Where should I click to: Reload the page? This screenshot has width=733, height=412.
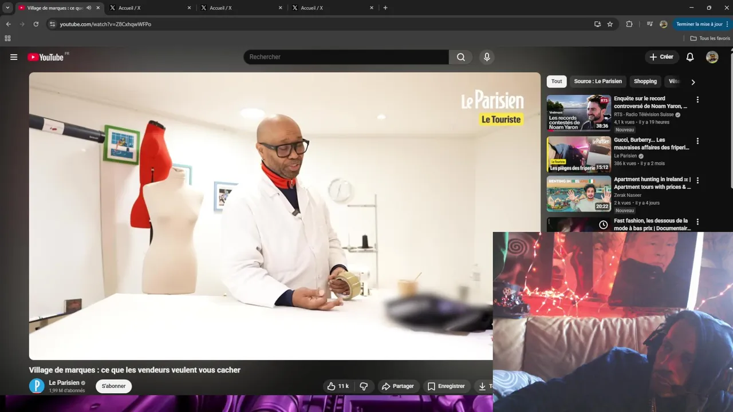[36, 24]
